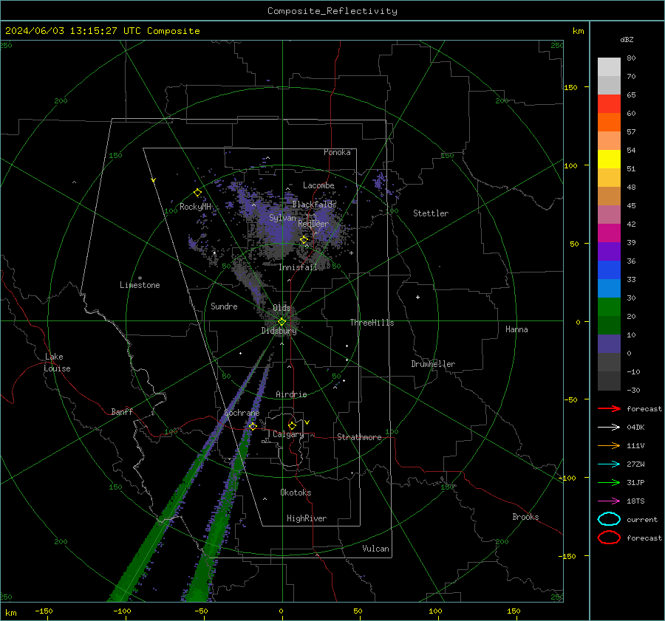This screenshot has height=621, width=665.
Task: Click the Vulcan label
Action: tap(375, 549)
